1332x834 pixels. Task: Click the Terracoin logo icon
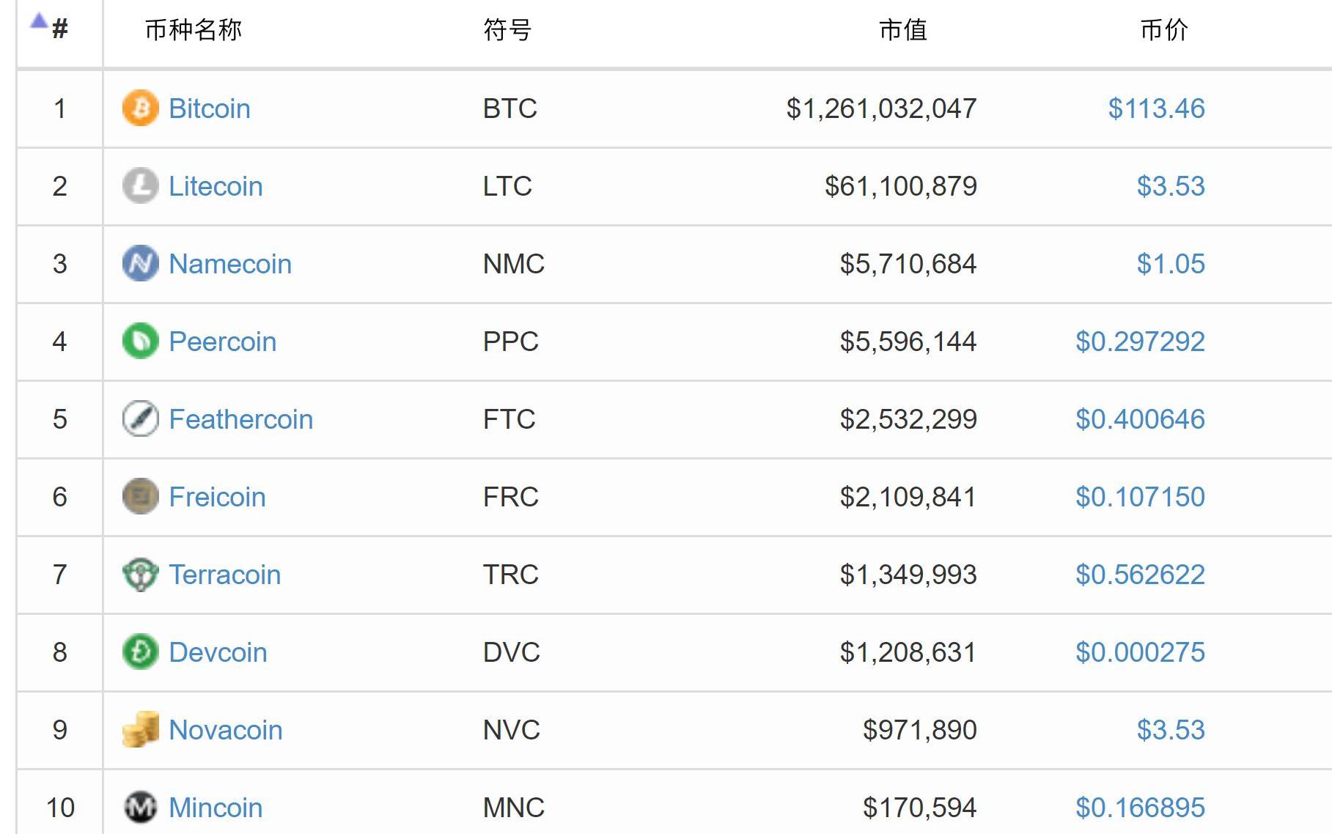[x=140, y=575]
